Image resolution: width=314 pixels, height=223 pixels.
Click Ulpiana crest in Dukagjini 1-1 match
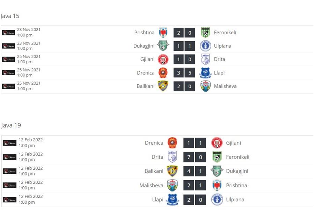(x=205, y=46)
